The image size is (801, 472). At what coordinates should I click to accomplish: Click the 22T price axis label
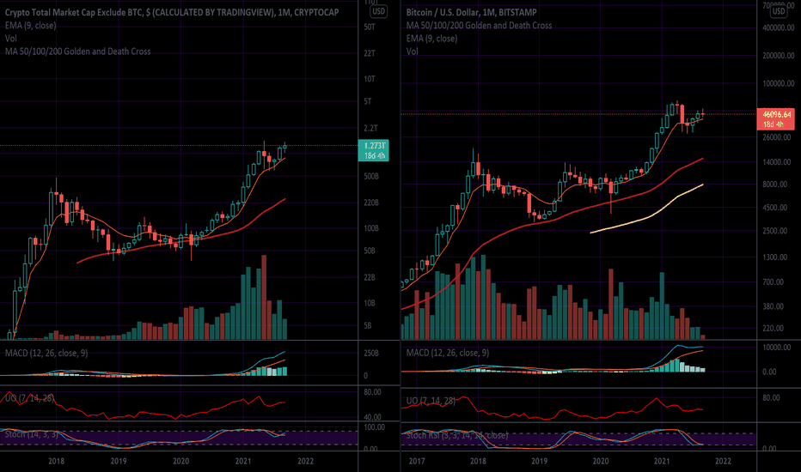370,53
